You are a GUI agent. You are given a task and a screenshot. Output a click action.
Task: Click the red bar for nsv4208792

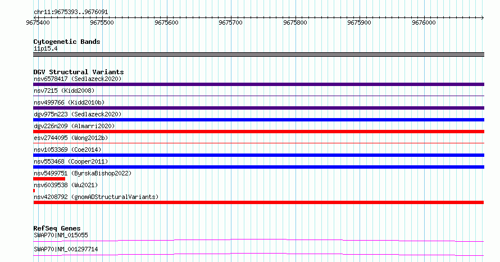click(258, 202)
